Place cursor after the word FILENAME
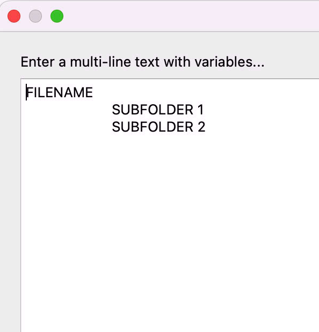Viewport: 319px width, 332px height. [x=93, y=92]
